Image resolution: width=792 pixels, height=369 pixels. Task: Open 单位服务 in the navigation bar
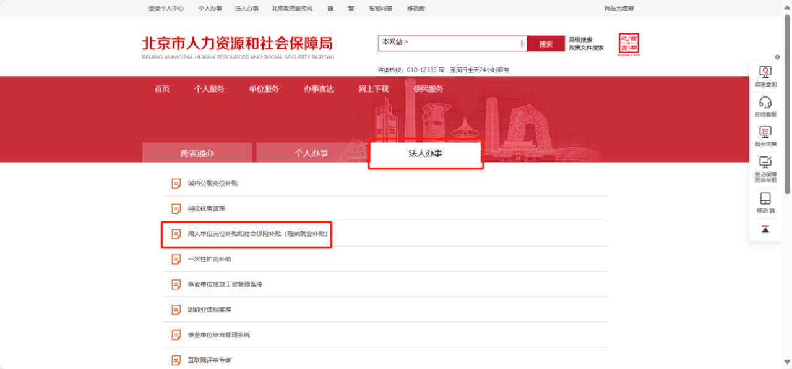pyautogui.click(x=264, y=89)
